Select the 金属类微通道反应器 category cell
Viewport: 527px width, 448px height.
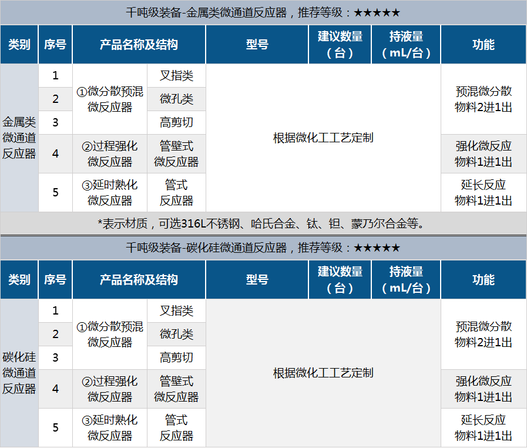point(19,138)
